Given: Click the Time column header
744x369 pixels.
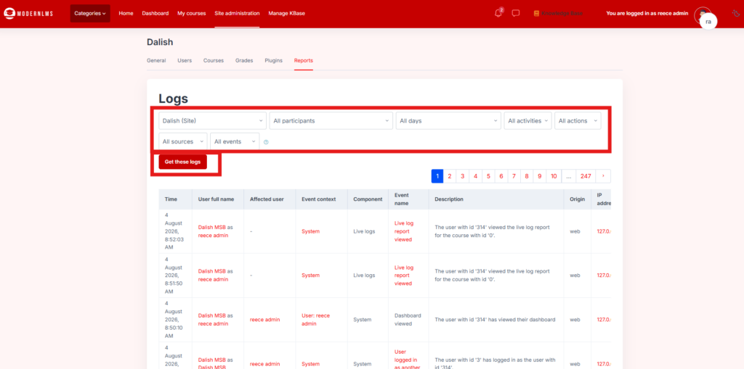Looking at the screenshot, I should pos(171,199).
